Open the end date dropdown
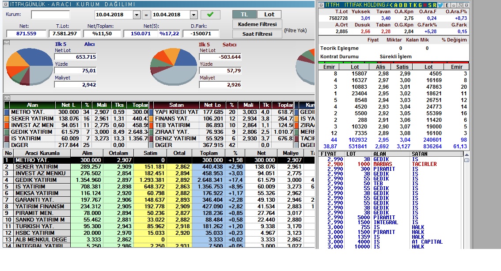 [x=194, y=15]
